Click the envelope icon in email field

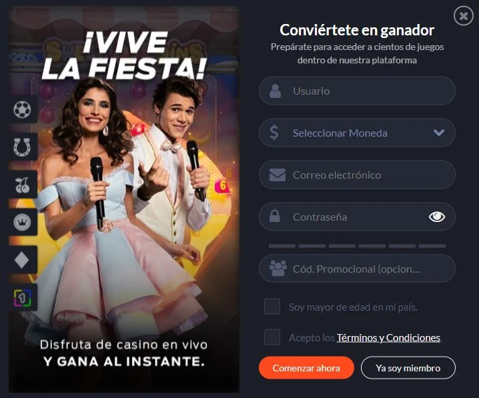coord(278,175)
